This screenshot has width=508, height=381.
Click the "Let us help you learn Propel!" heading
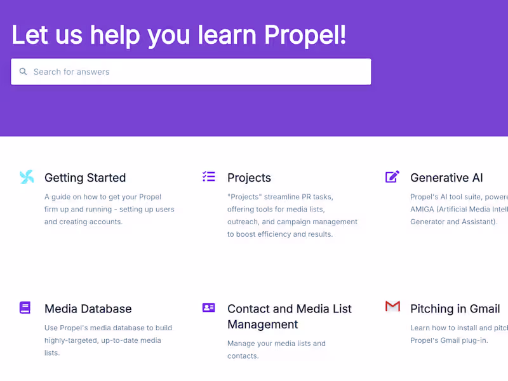coord(179,34)
